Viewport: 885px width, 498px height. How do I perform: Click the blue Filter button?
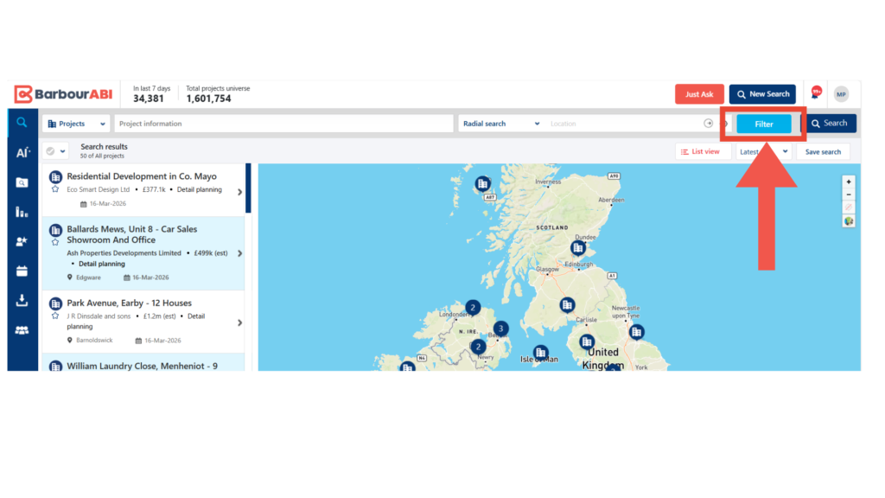tap(763, 124)
